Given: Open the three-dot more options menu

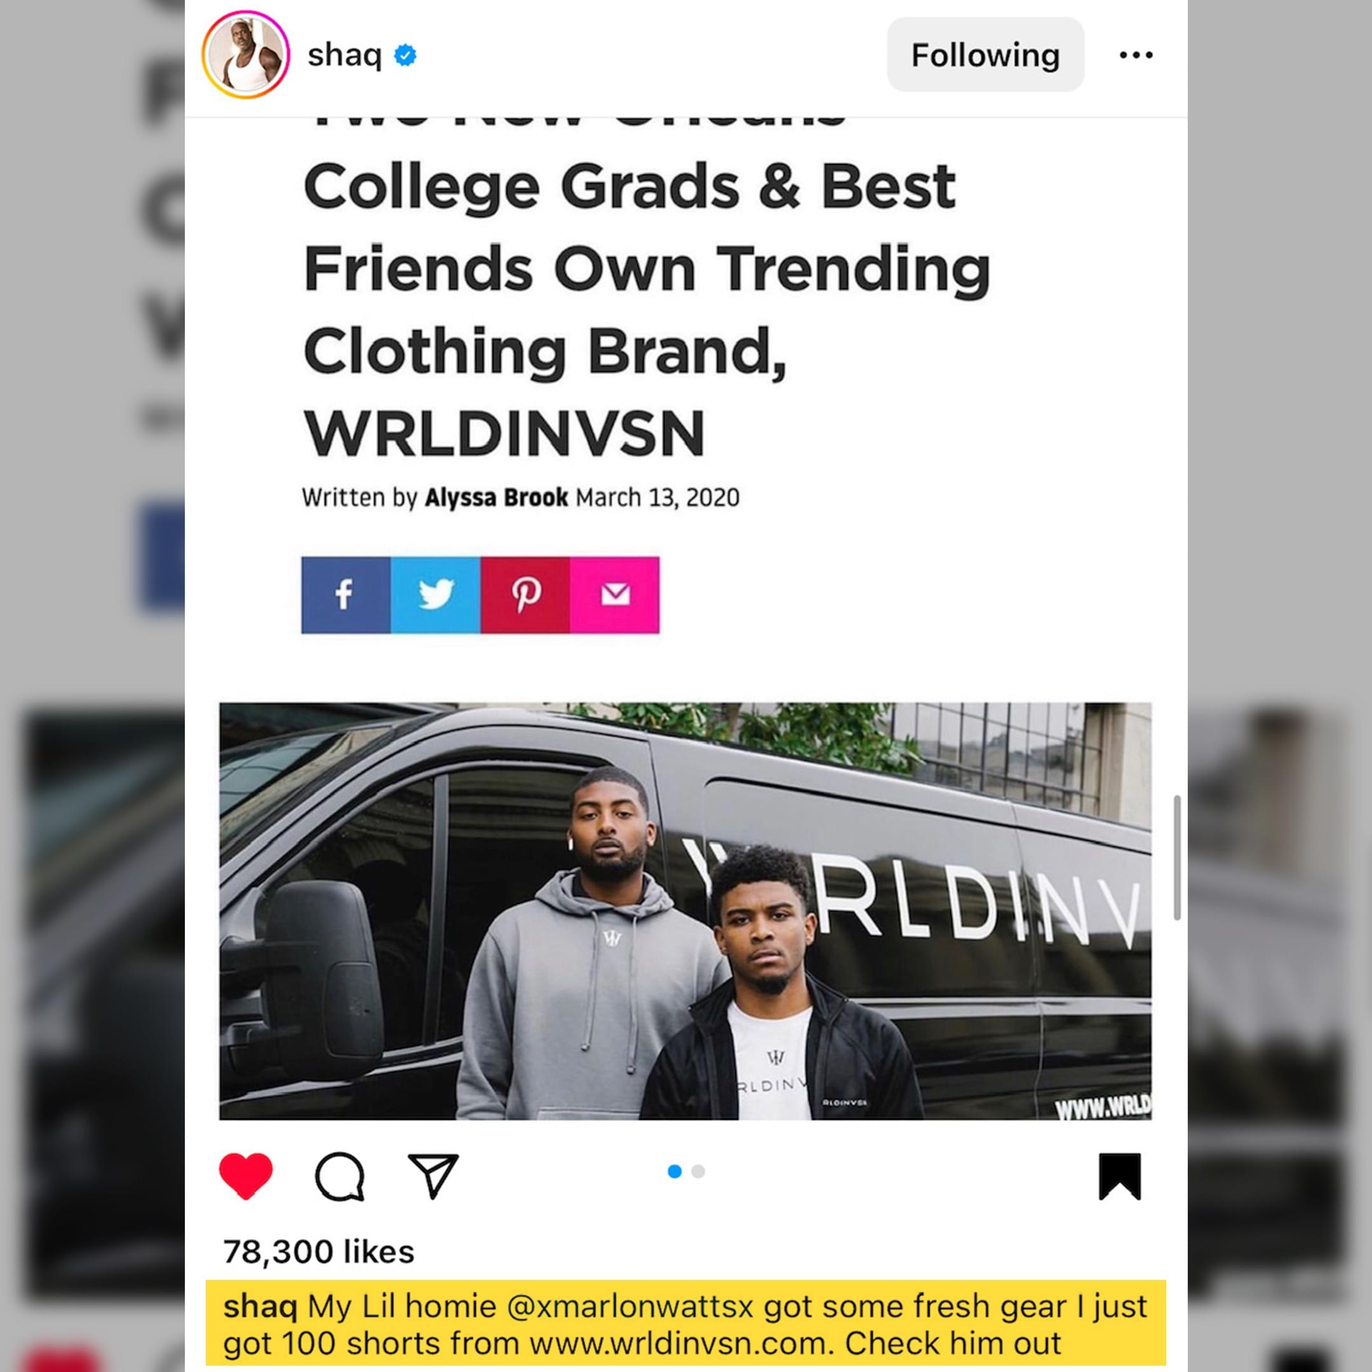Looking at the screenshot, I should 1136,55.
